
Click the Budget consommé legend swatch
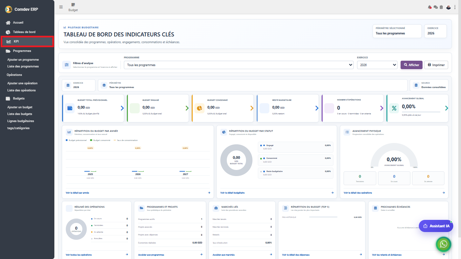[92, 140]
